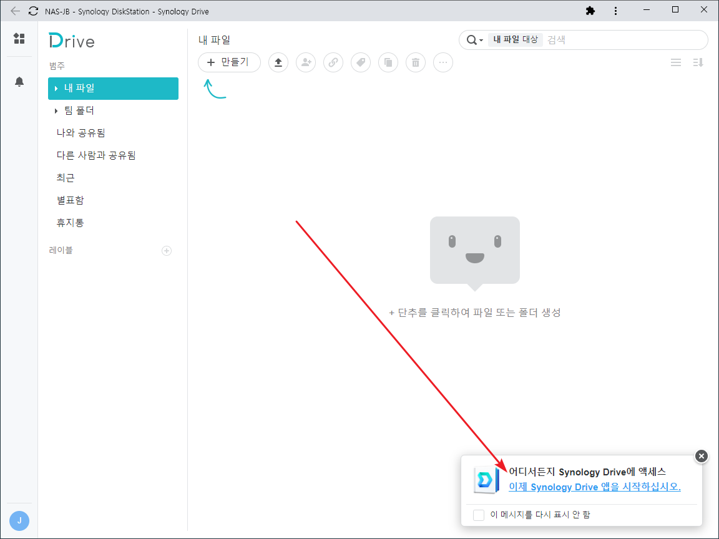Open the app launcher grid icon
The height and width of the screenshot is (539, 719).
pyautogui.click(x=19, y=39)
